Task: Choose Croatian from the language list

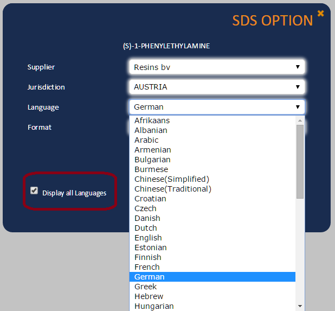Action: coord(212,199)
